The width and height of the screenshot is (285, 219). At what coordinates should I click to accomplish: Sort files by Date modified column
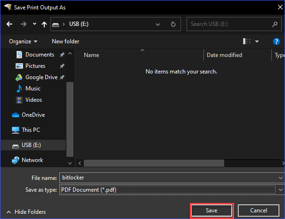pos(224,55)
